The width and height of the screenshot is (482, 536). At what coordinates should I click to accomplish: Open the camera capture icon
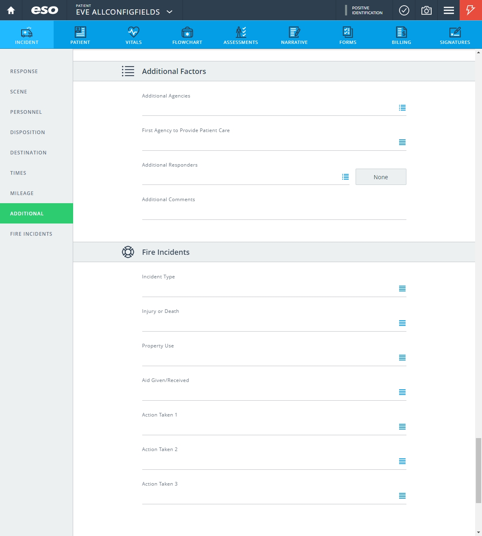click(x=426, y=10)
